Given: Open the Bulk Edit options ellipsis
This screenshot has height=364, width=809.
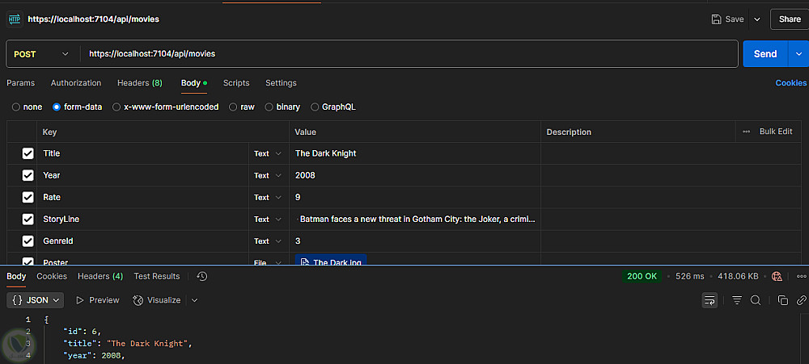Looking at the screenshot, I should (746, 132).
